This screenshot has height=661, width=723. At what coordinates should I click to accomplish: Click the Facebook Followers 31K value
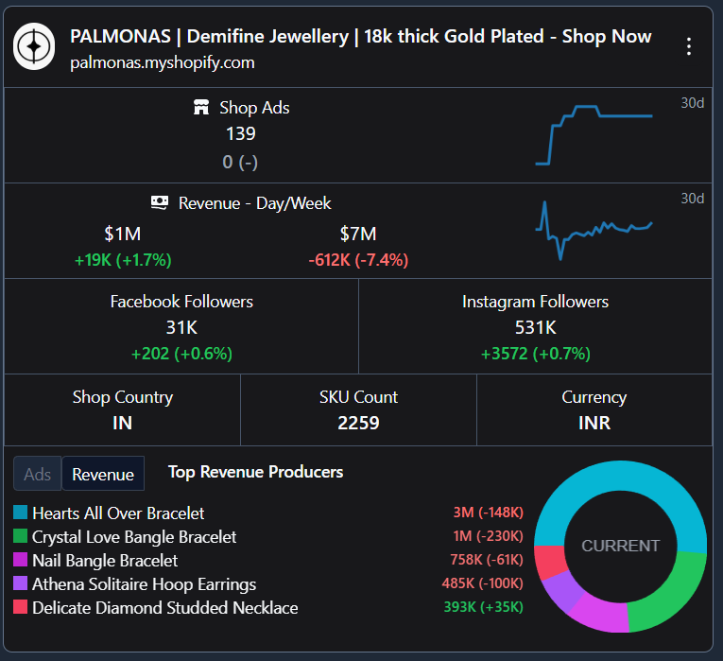(181, 327)
